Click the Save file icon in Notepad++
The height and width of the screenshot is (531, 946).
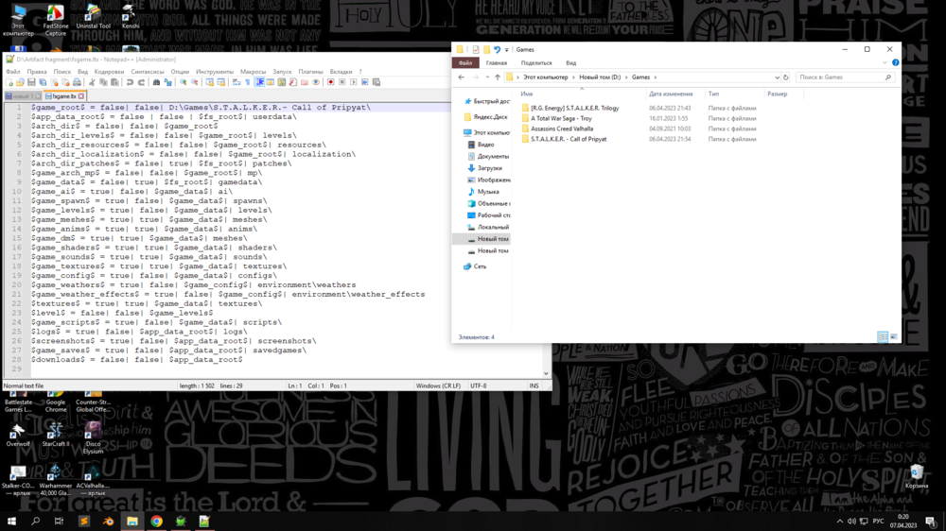31,83
